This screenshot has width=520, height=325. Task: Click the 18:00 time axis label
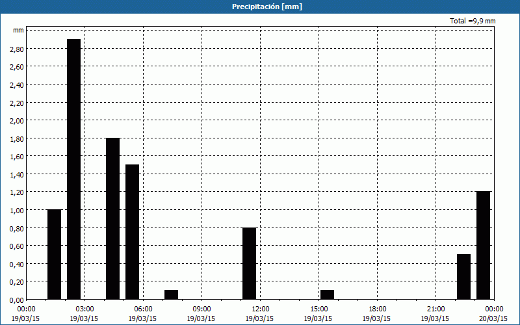coord(377,309)
